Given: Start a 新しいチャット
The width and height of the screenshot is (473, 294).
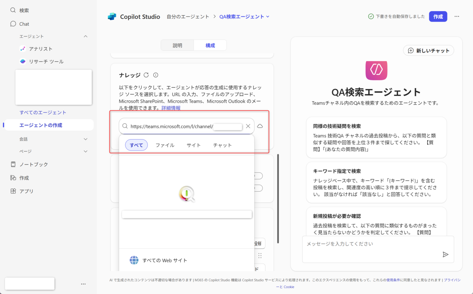Looking at the screenshot, I should pos(429,50).
